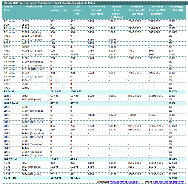Click the LDPE Total row label

10,159
